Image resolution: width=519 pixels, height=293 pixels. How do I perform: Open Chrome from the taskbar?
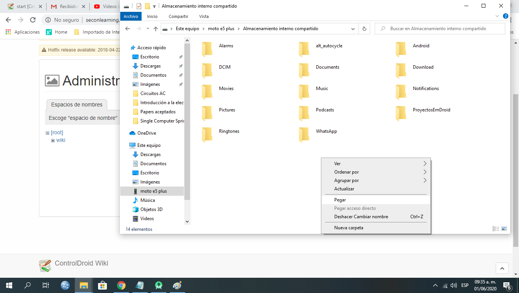tap(121, 285)
